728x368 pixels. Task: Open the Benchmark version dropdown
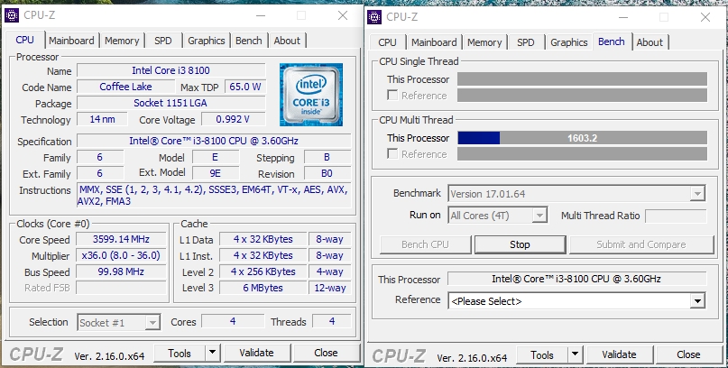[697, 194]
